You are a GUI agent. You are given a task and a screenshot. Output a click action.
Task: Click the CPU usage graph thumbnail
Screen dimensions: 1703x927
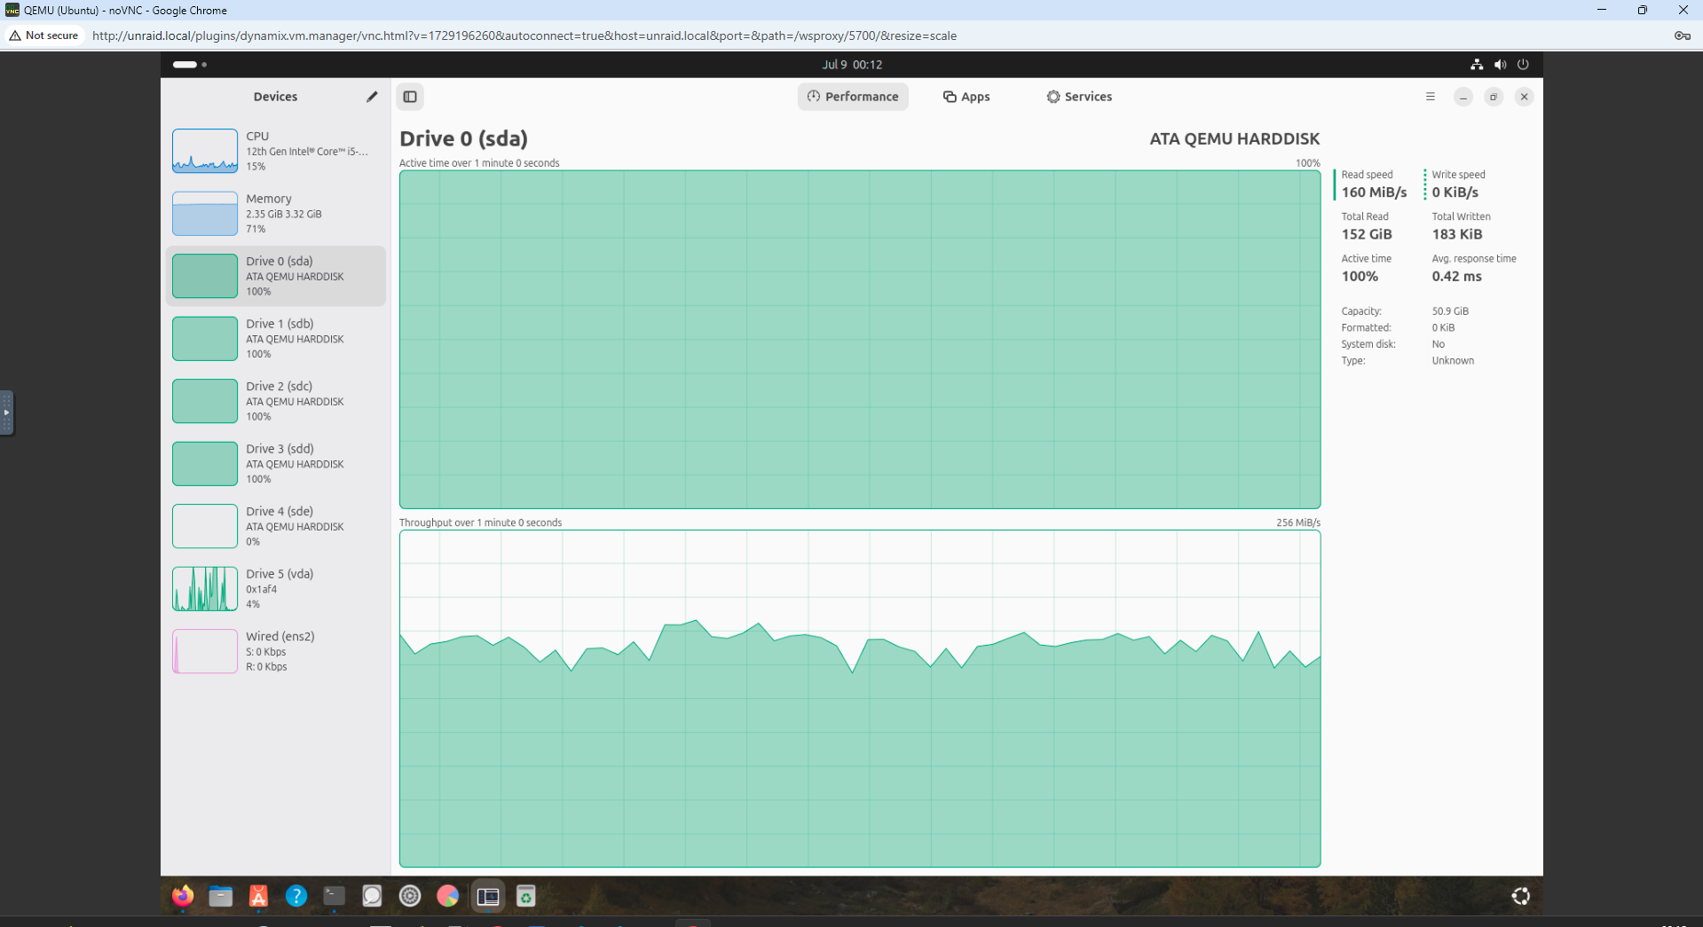[x=205, y=151]
